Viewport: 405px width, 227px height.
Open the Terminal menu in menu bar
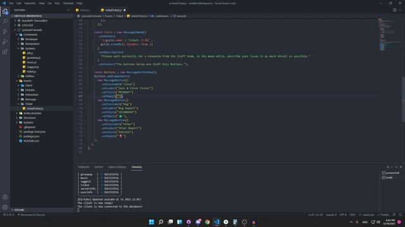[x=68, y=3]
